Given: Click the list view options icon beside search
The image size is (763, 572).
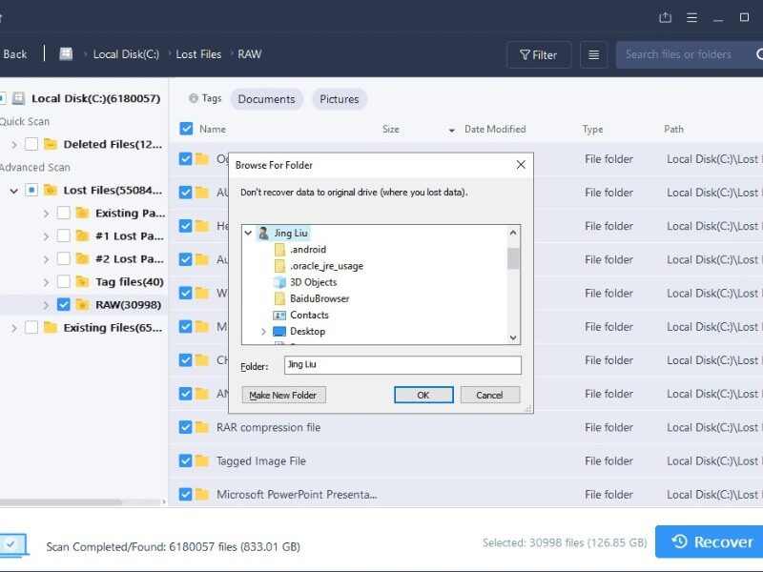Looking at the screenshot, I should pos(594,54).
